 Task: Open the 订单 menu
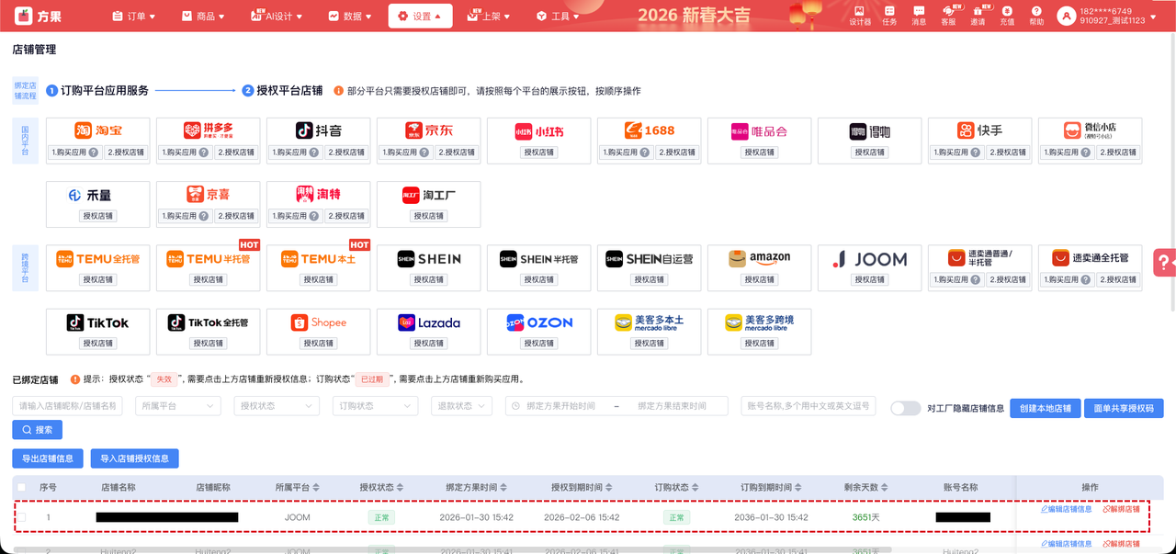pyautogui.click(x=134, y=16)
